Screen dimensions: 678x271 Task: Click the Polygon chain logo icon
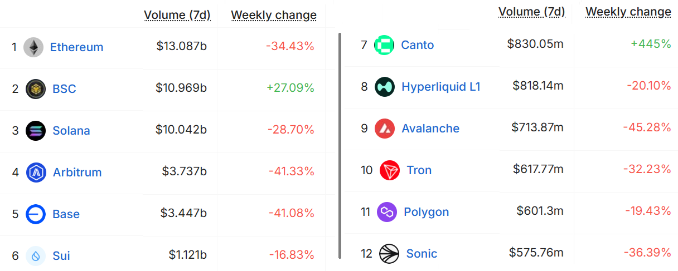click(x=387, y=212)
